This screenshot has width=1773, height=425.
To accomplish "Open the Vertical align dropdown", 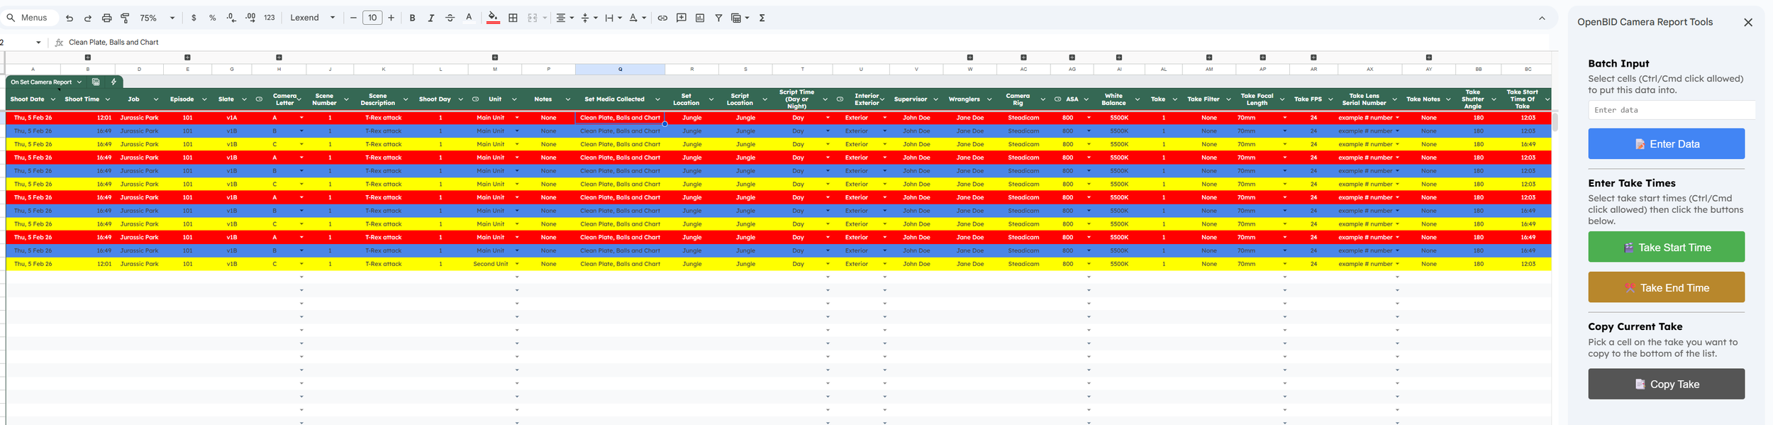I will tap(589, 18).
